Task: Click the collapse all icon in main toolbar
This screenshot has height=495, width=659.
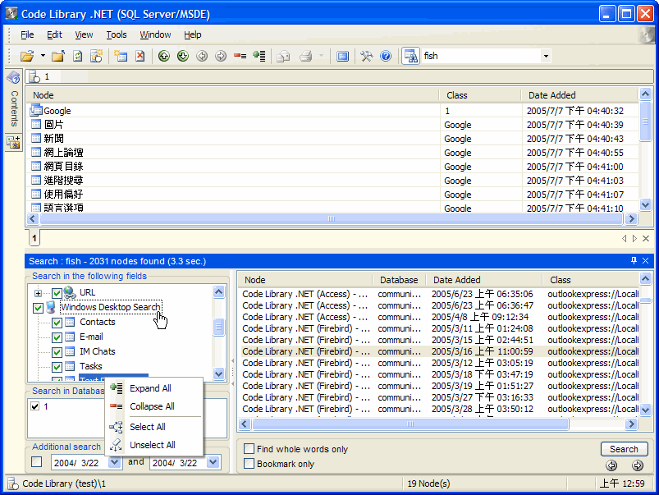Action: [x=240, y=56]
